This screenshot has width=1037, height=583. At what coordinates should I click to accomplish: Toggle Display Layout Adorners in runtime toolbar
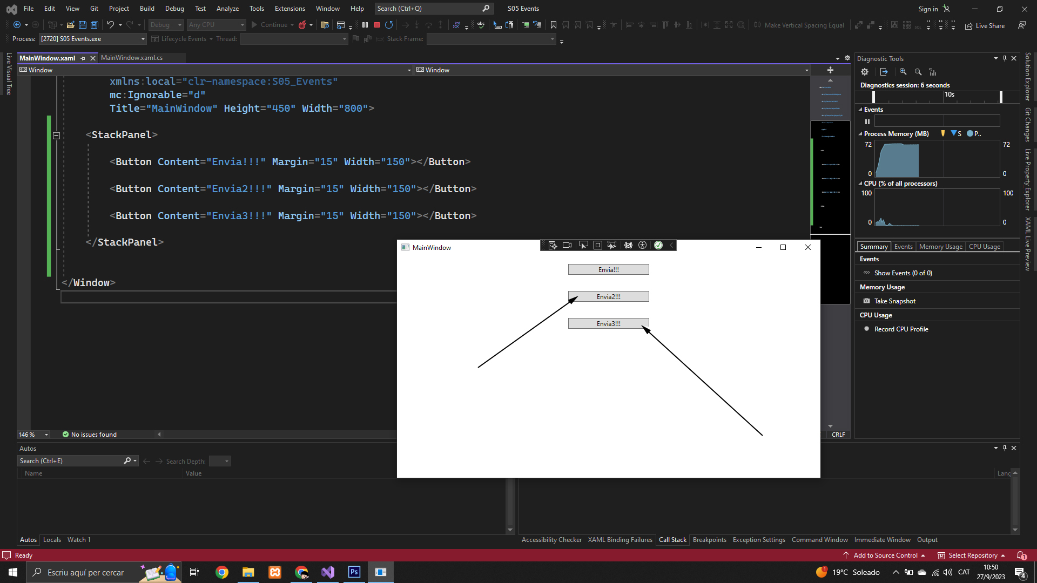coord(598,245)
